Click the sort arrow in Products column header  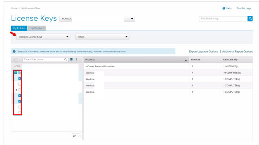tap(186, 60)
